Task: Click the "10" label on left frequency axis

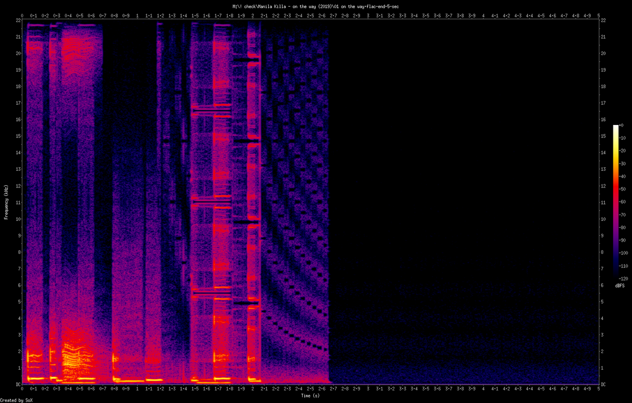Action: click(x=18, y=219)
